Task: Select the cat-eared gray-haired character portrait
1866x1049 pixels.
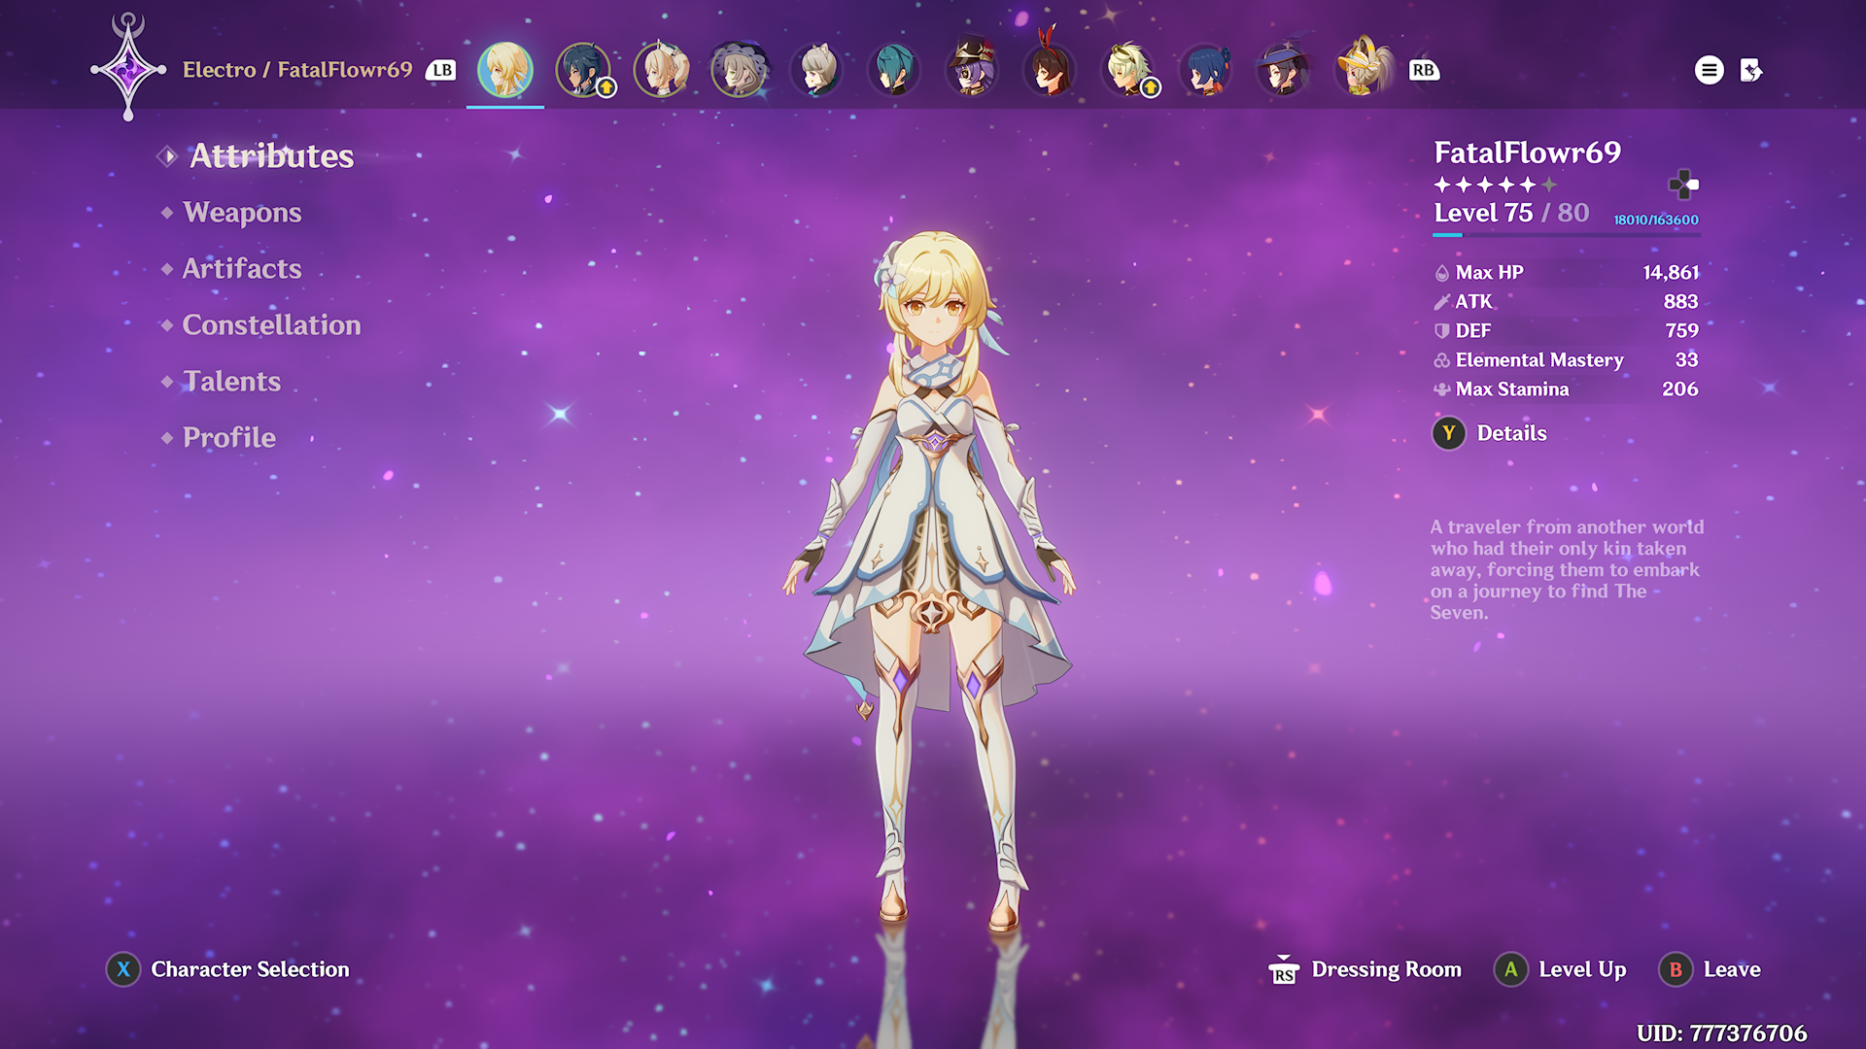Action: [816, 70]
